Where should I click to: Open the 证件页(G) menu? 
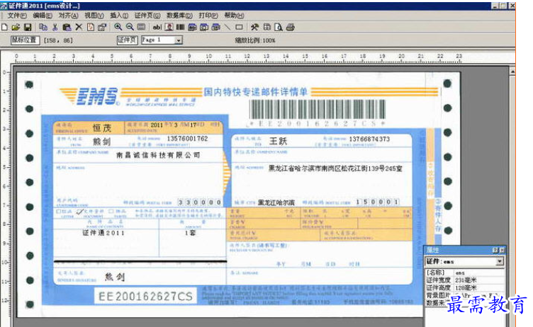click(x=147, y=16)
